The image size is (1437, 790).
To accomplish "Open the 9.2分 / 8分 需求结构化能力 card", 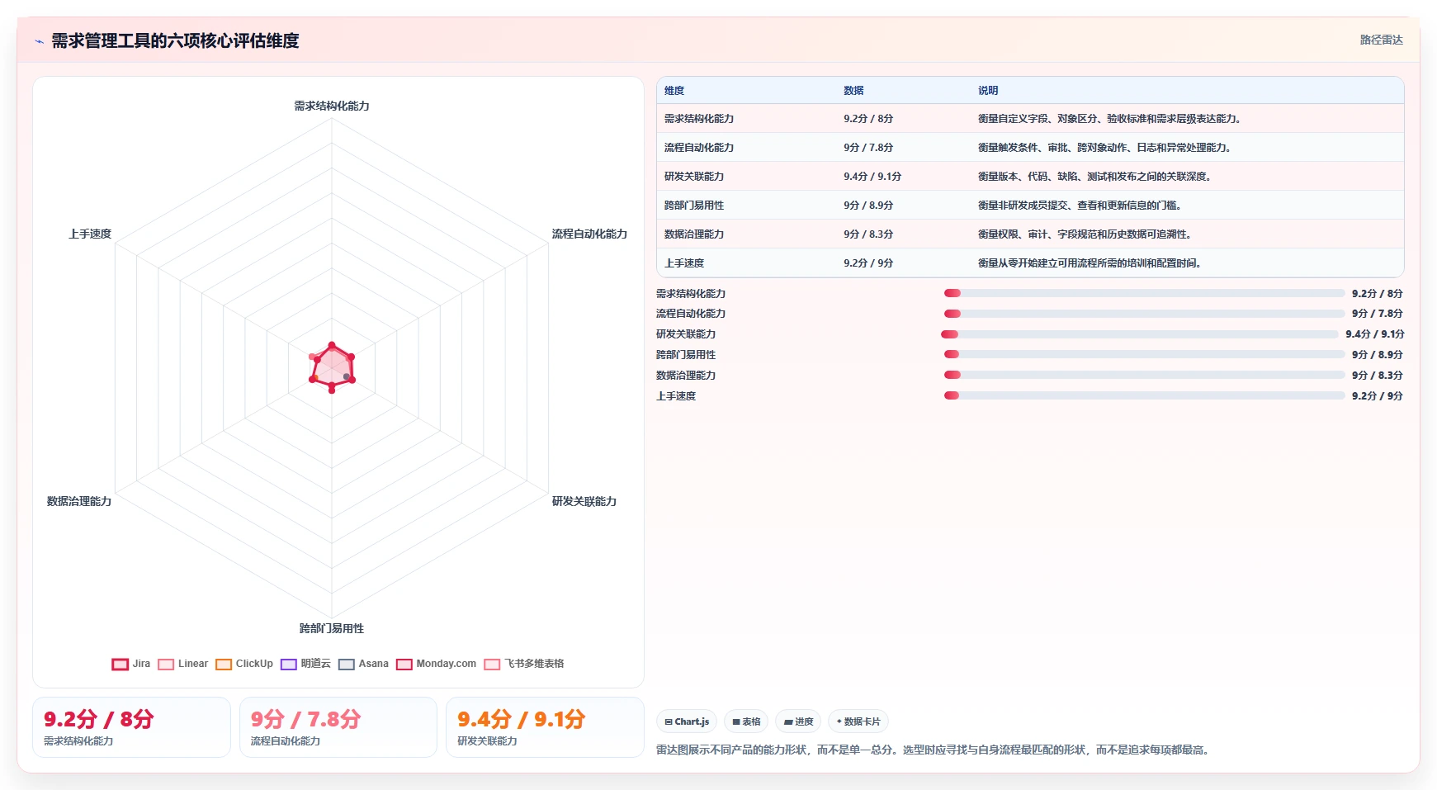I will coord(131,727).
